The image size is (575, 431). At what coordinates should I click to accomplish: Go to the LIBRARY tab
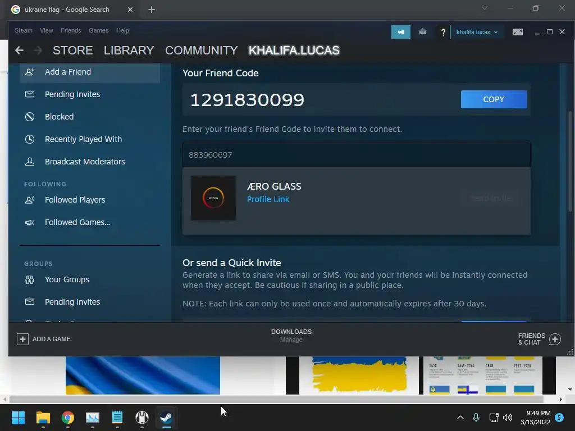click(x=129, y=50)
